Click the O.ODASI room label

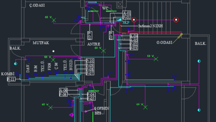coord(164,42)
